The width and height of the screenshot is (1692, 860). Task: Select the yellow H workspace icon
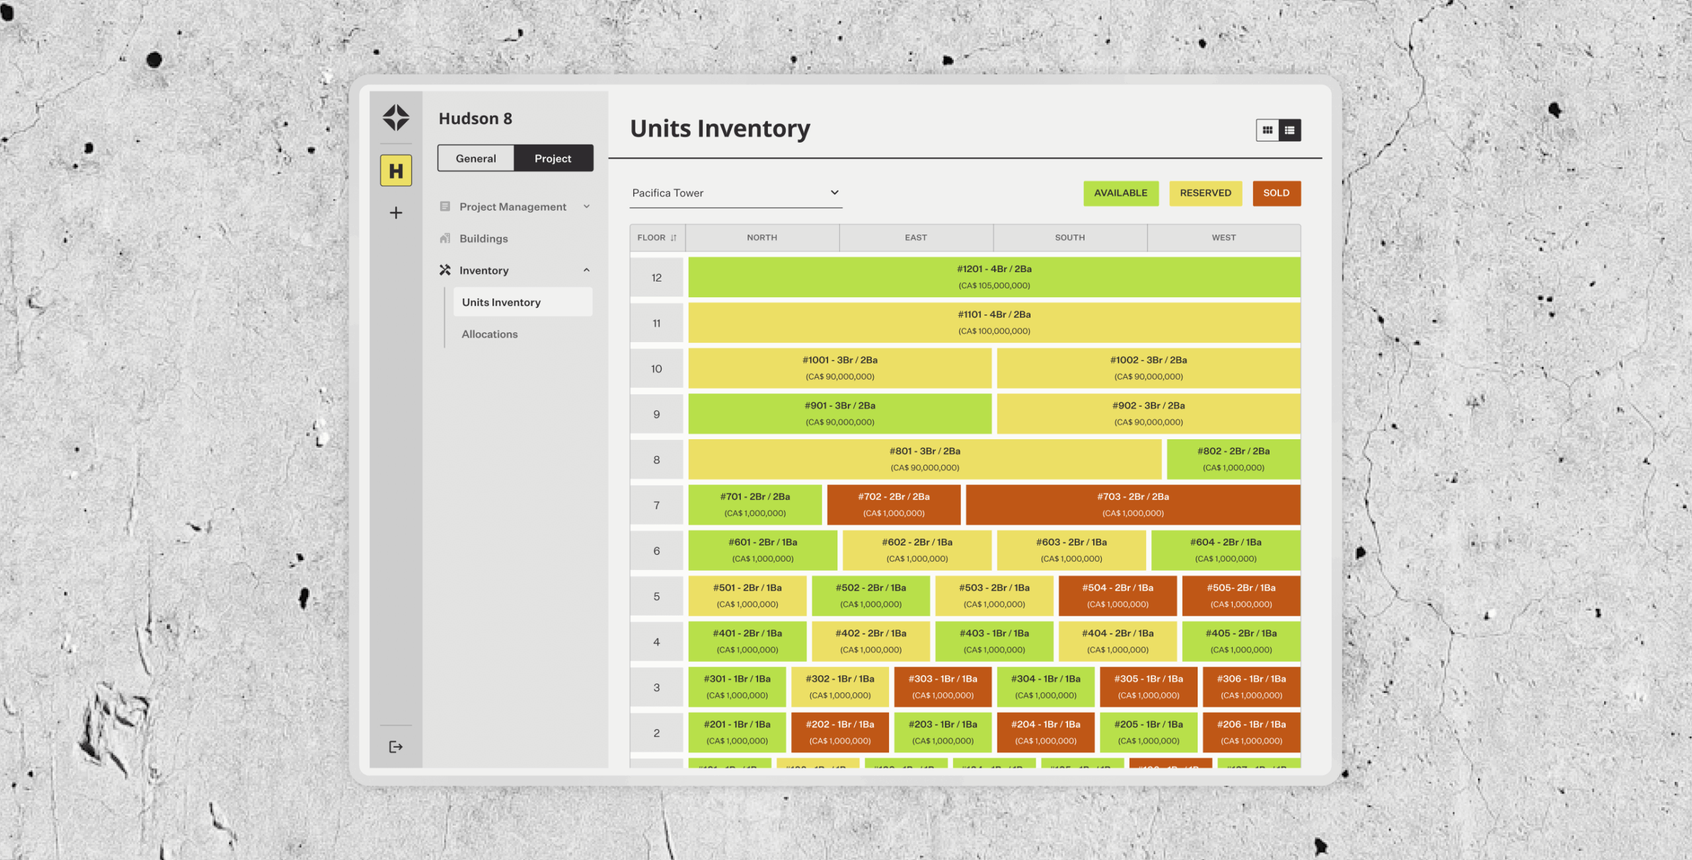395,170
